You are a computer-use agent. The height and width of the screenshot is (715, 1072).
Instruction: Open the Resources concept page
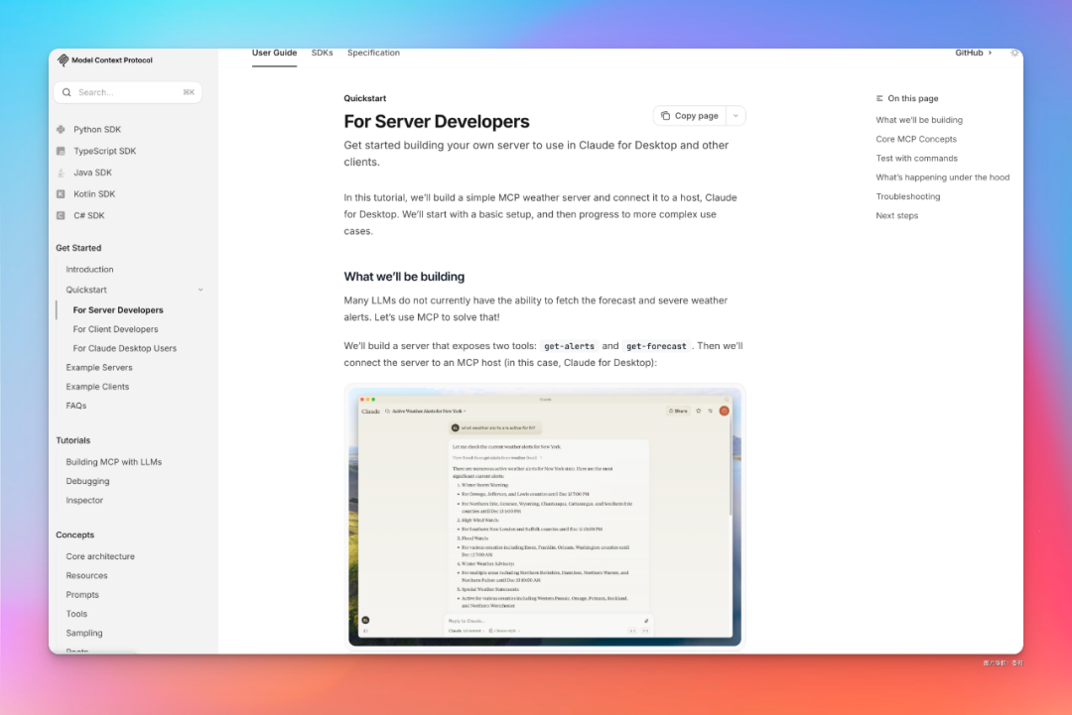coord(86,576)
